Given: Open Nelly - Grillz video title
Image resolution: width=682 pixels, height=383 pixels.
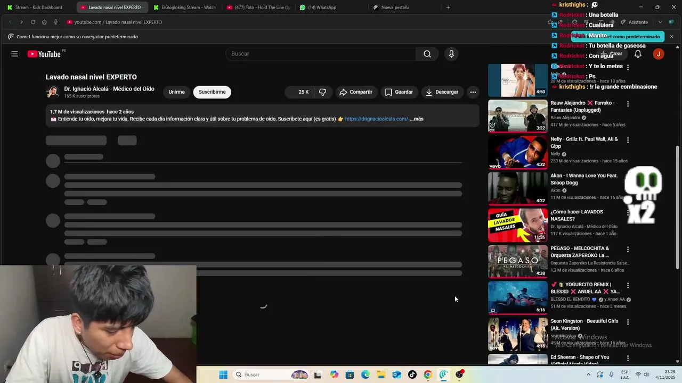Looking at the screenshot, I should point(584,143).
